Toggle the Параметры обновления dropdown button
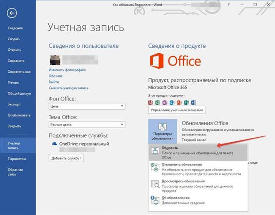The width and height of the screenshot is (275, 215). point(162,132)
